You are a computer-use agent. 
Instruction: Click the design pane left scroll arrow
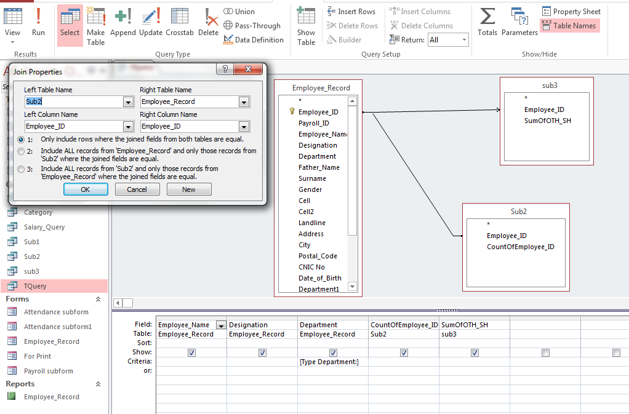[x=118, y=303]
